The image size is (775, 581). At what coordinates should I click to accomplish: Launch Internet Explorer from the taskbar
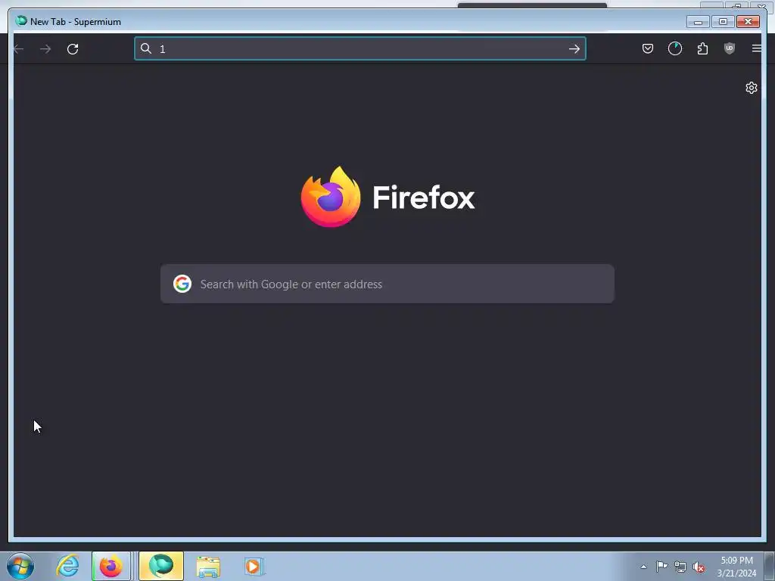pos(67,566)
